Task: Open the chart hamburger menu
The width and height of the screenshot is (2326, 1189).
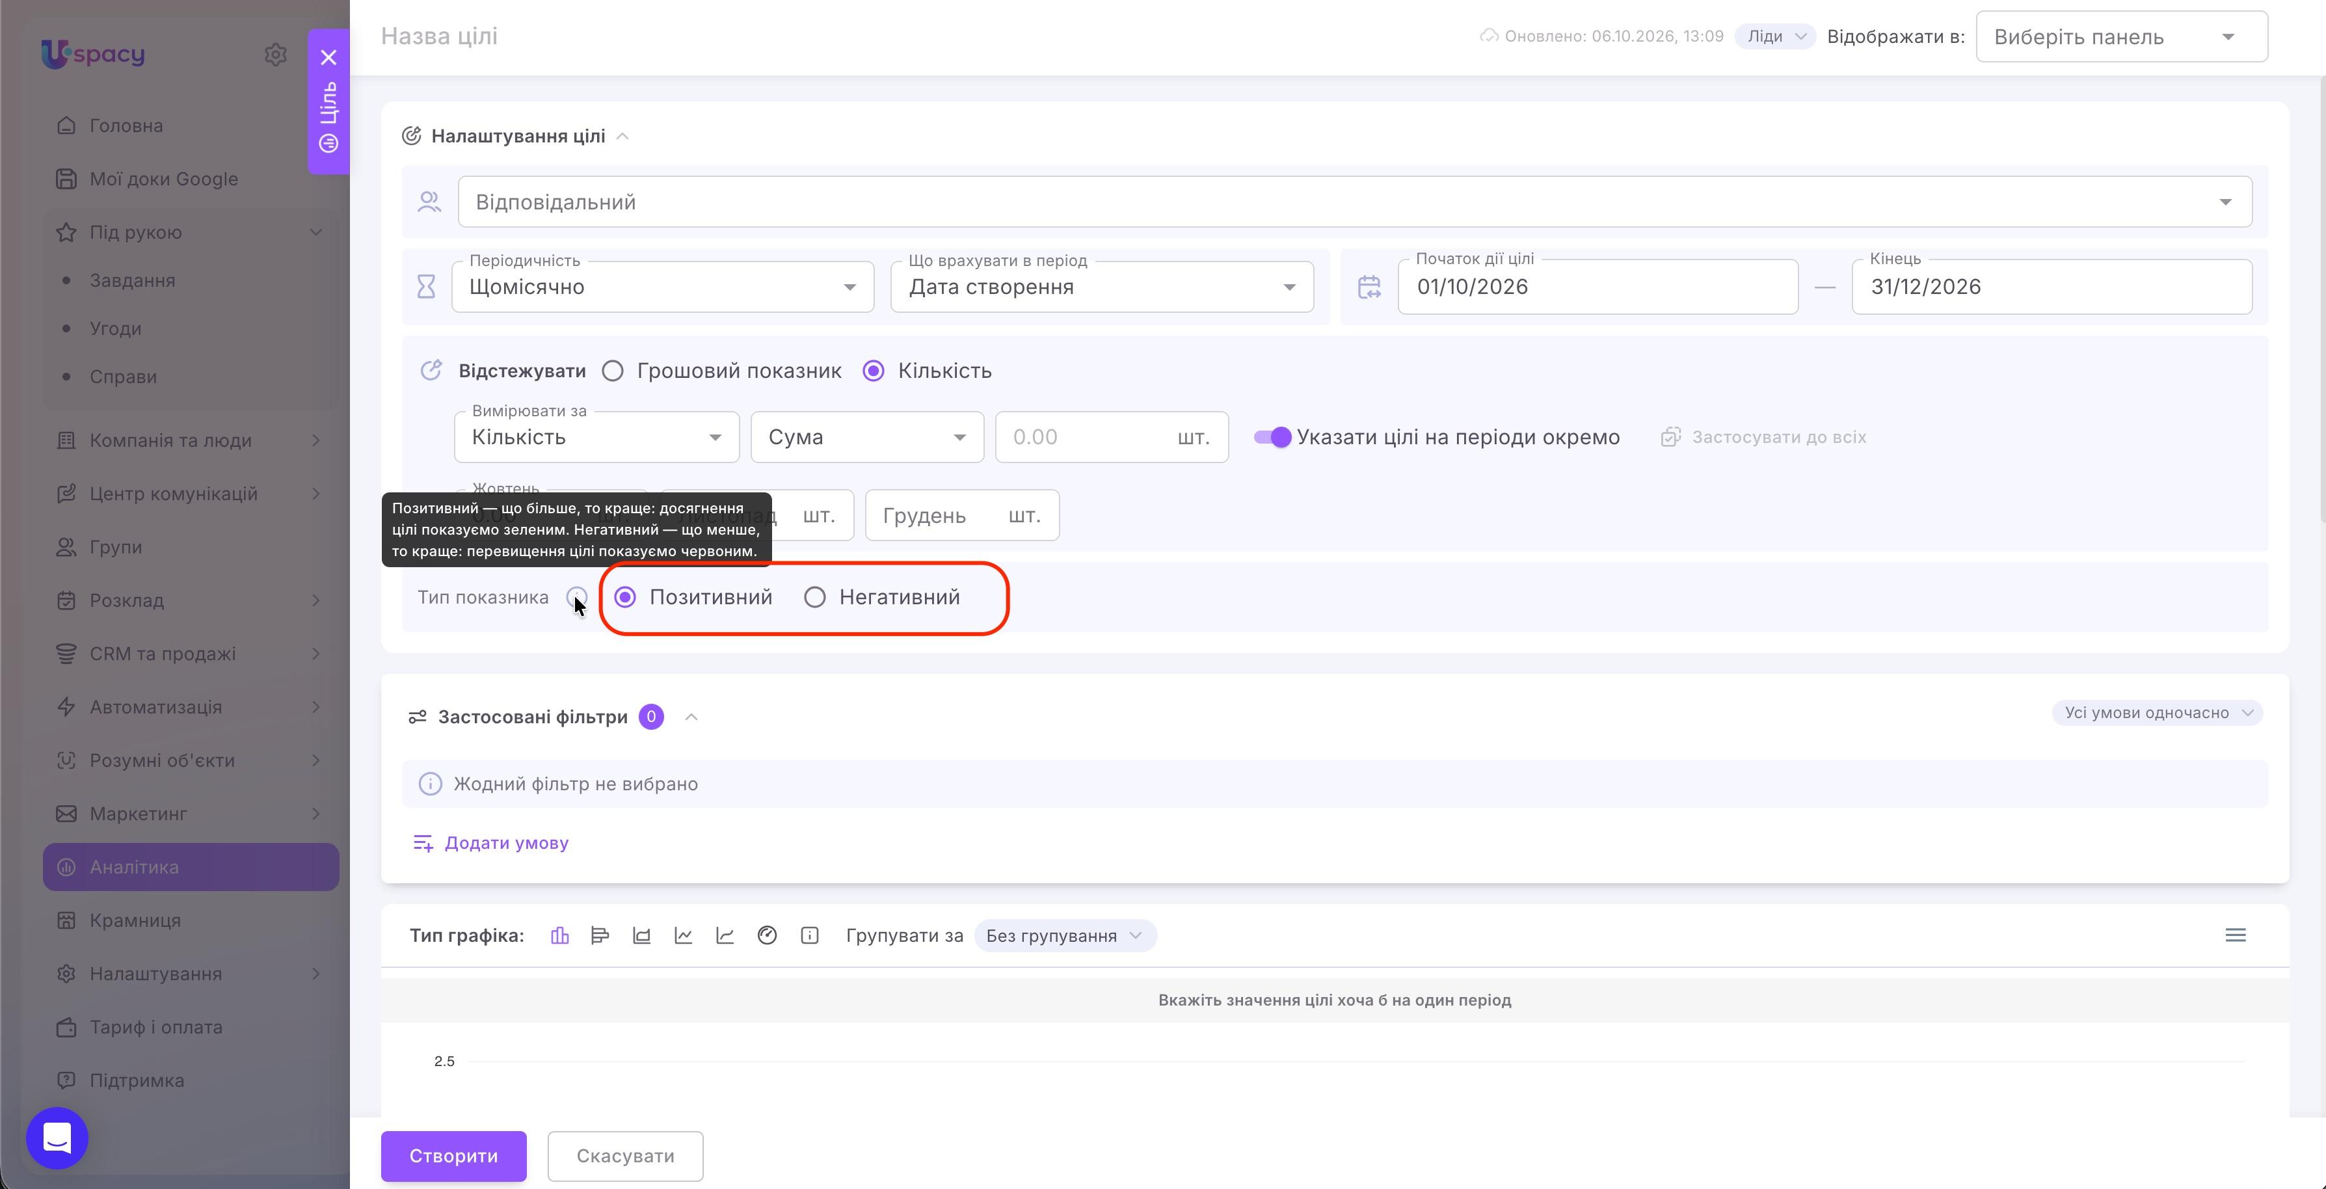Action: [x=2236, y=935]
